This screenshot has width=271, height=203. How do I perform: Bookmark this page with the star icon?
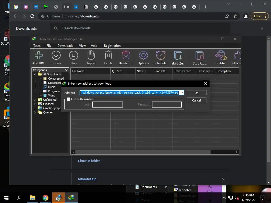(235, 16)
